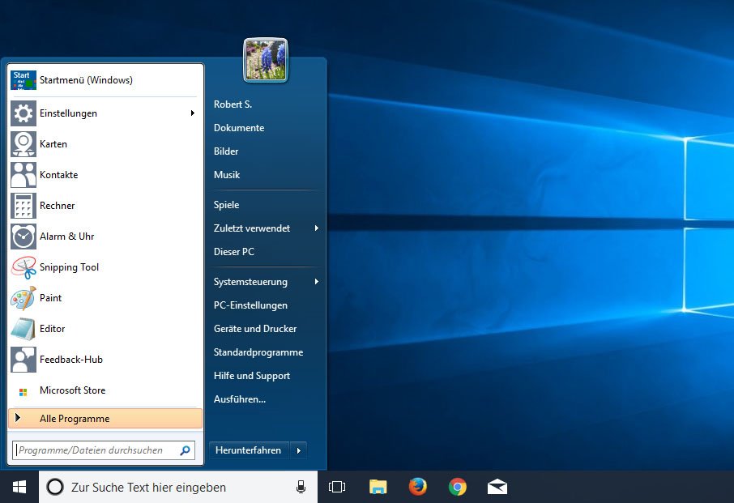Open PC-Einstellungen
This screenshot has height=503, width=734.
click(250, 305)
